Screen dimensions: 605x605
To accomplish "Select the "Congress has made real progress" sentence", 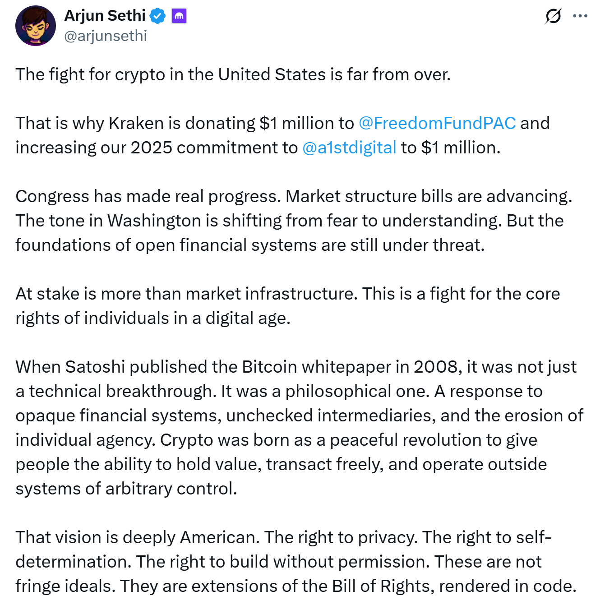I will pos(148,196).
